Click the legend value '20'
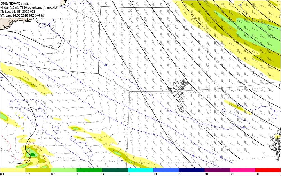This screenshot has width=281, height=176. tap(206, 174)
